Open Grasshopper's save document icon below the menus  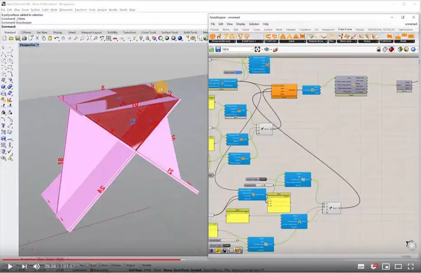point(218,49)
